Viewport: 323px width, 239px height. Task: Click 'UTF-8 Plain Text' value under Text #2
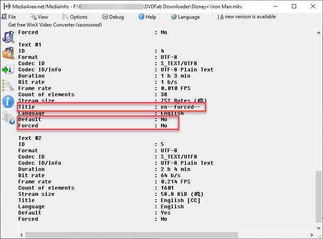click(x=187, y=163)
